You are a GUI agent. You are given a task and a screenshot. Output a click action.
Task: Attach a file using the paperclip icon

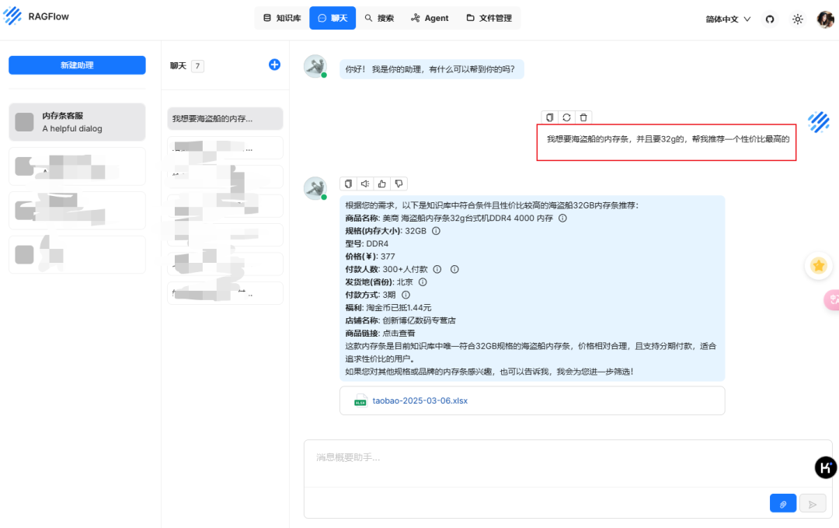click(x=783, y=503)
